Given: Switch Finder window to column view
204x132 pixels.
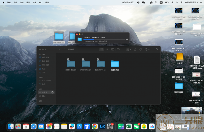Looking at the screenshot, I should tap(113, 49).
